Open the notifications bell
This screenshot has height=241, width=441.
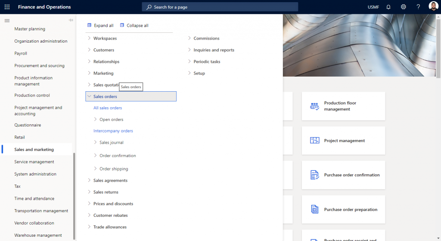(388, 7)
